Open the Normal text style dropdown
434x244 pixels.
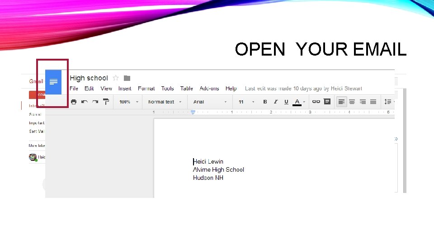(x=165, y=102)
